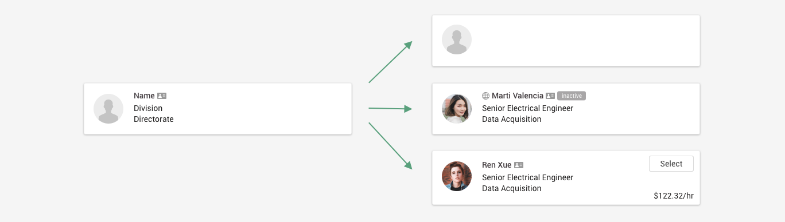The image size is (785, 222).
Task: Click the Name label on template card
Action: (145, 96)
